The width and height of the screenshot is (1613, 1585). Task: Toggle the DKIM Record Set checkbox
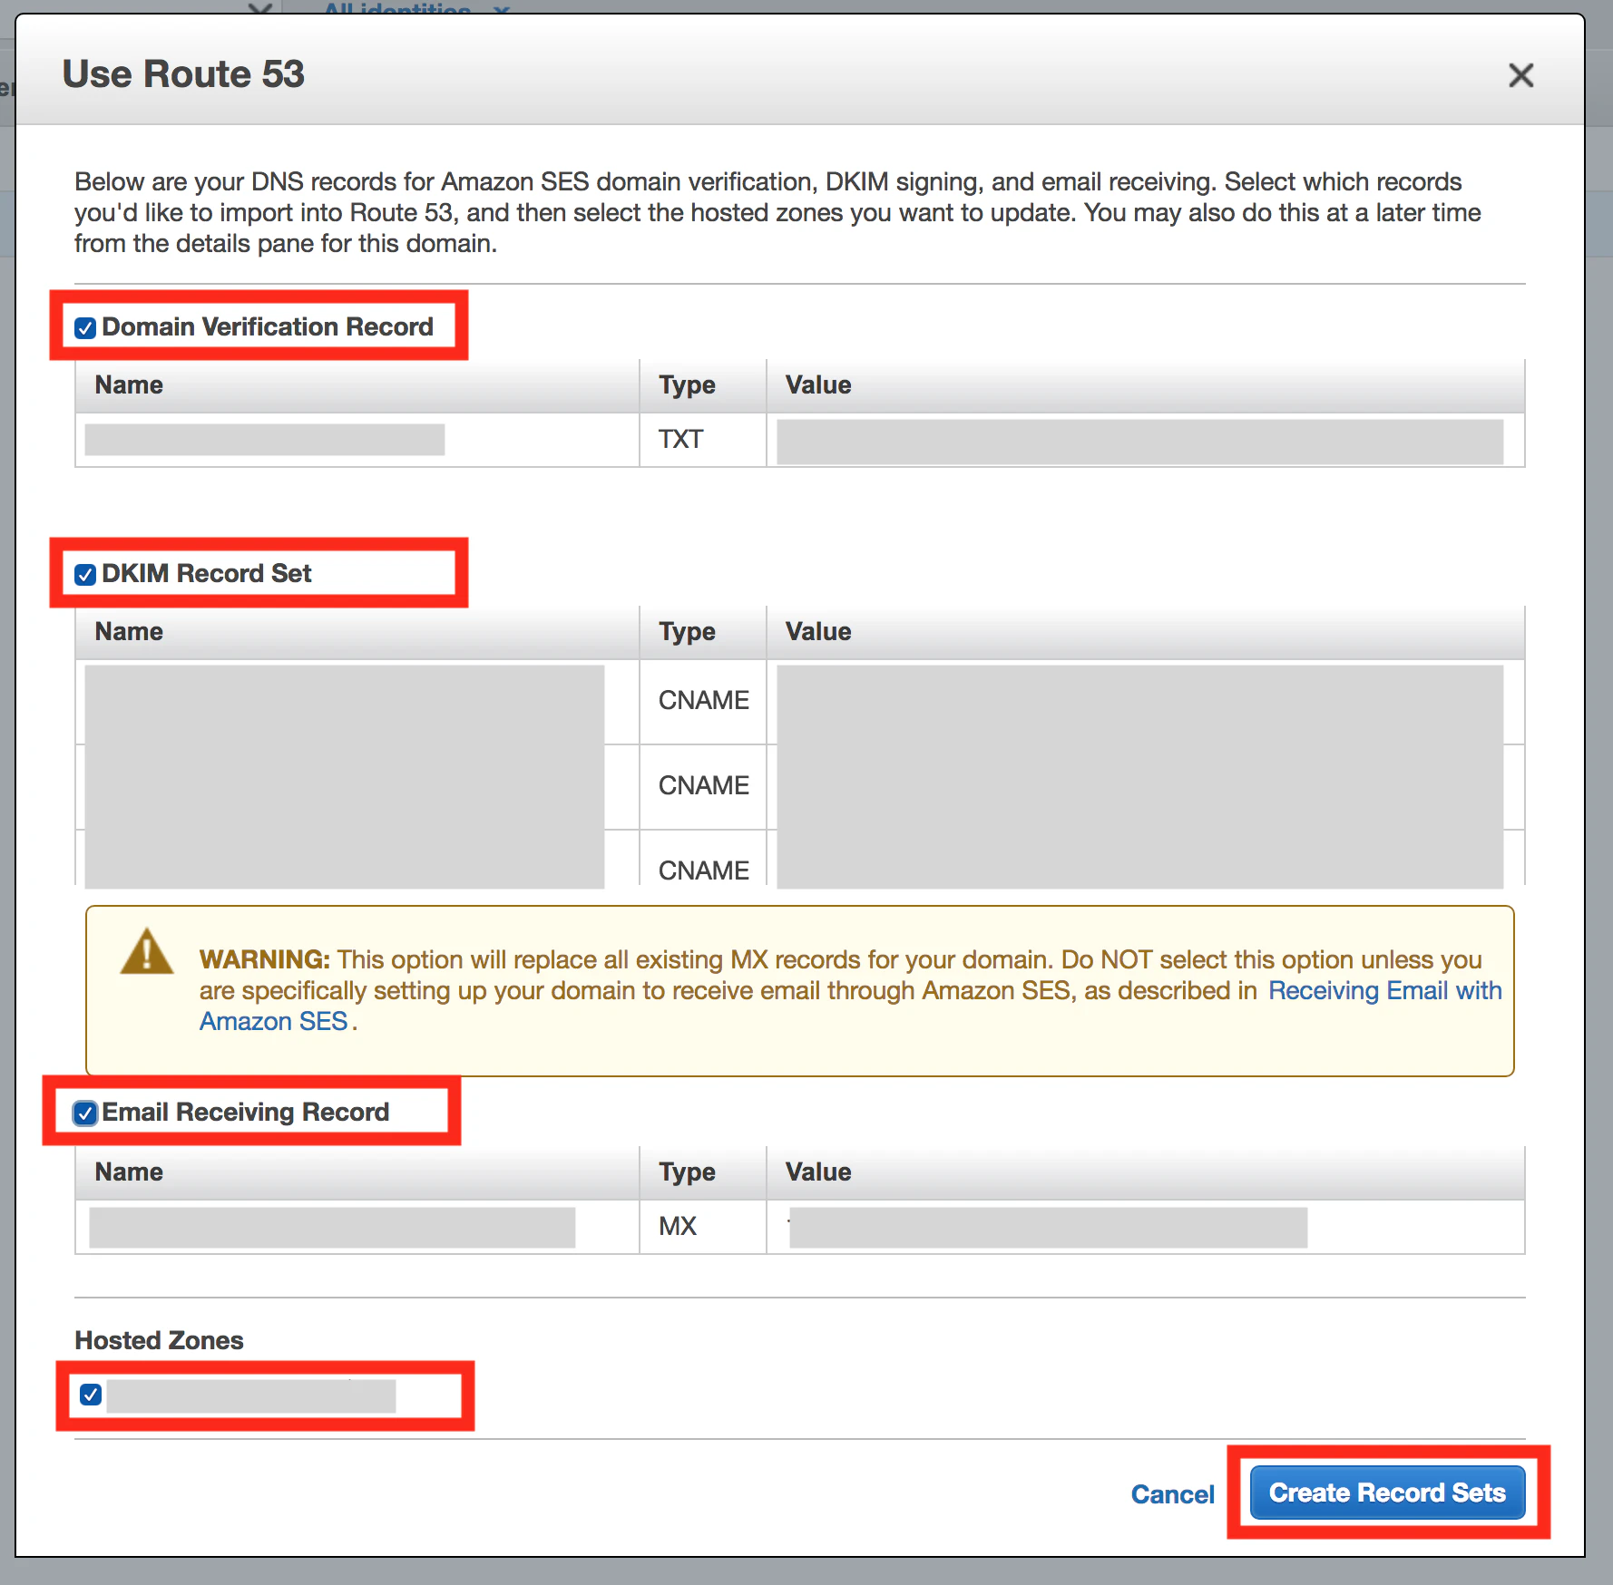(x=85, y=575)
